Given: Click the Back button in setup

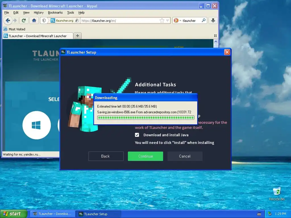Looking at the screenshot, I should point(106,156).
